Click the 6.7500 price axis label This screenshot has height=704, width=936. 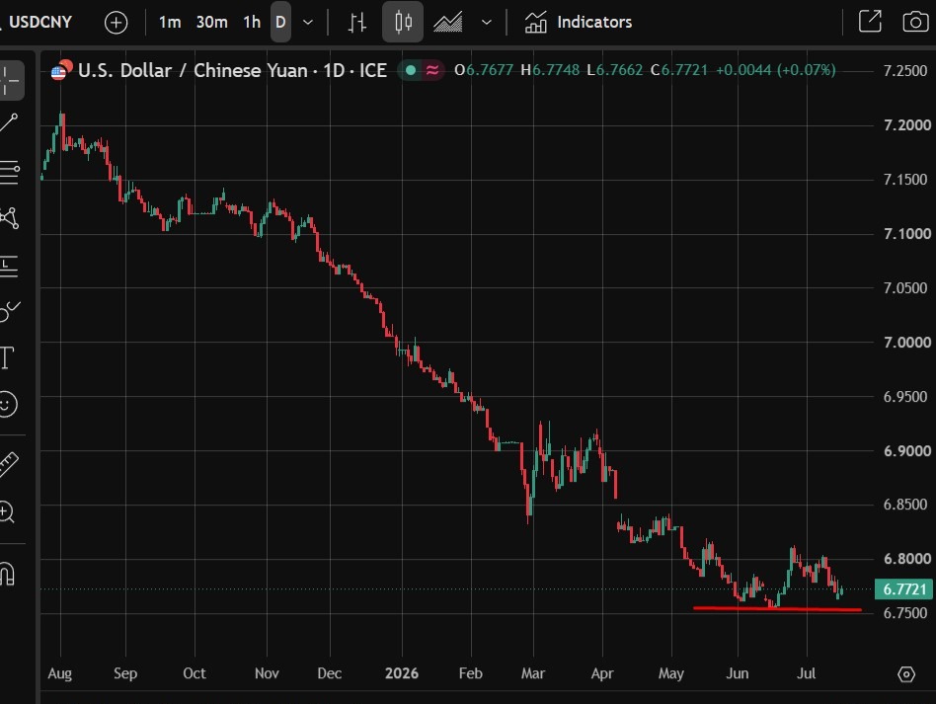click(x=906, y=613)
